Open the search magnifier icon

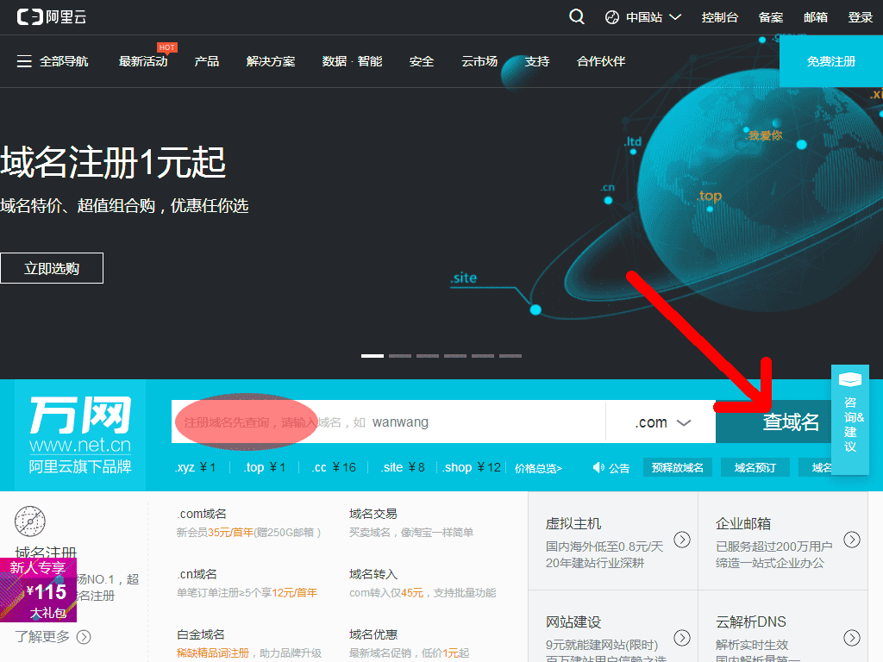pyautogui.click(x=577, y=17)
